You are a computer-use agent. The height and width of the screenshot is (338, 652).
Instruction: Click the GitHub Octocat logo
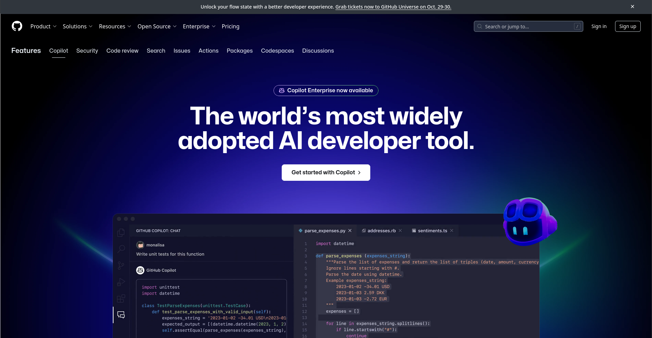point(17,26)
